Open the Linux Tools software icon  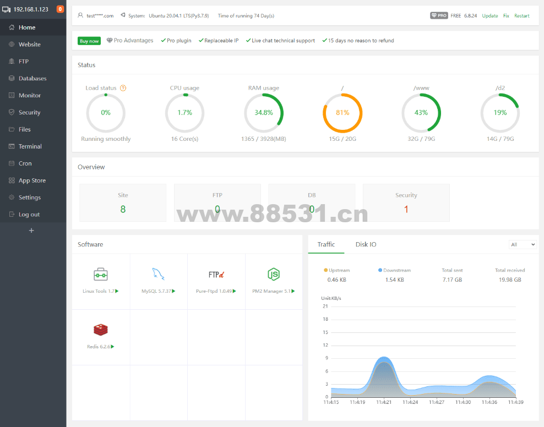pyautogui.click(x=101, y=274)
